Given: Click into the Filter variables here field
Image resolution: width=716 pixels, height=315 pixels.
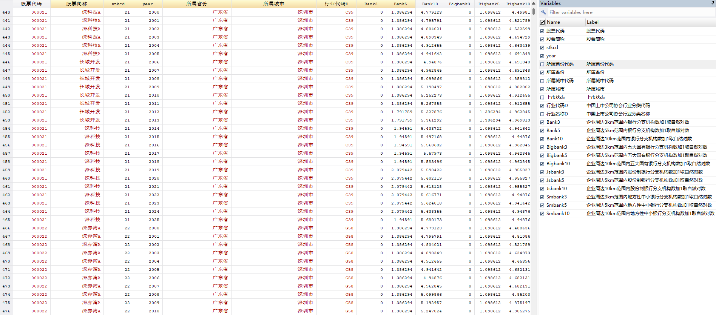Looking at the screenshot, I should click(x=631, y=12).
